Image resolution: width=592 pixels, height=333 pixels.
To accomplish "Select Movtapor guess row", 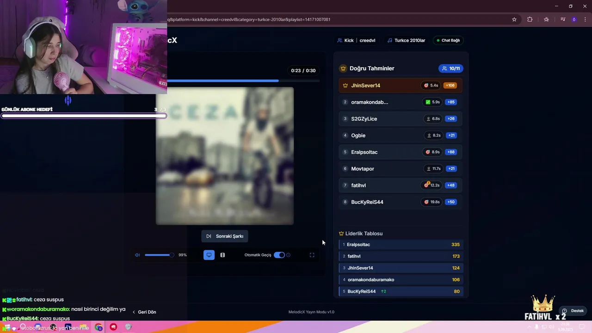I will tap(401, 168).
